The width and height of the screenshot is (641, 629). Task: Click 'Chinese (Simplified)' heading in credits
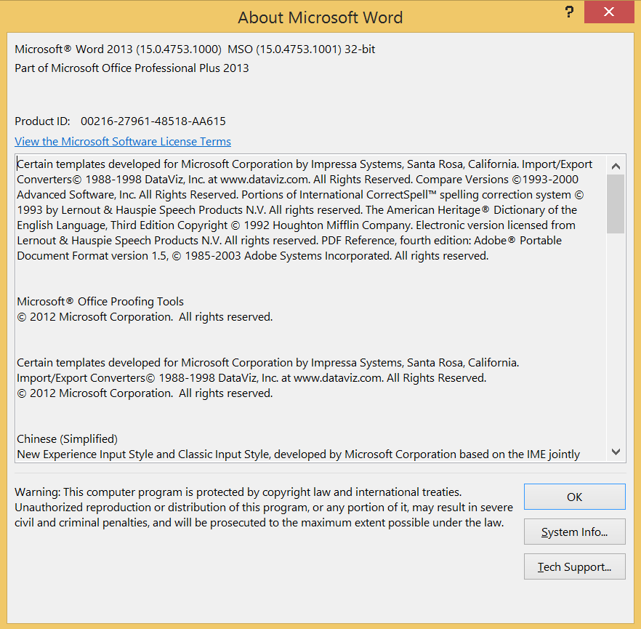tap(67, 439)
